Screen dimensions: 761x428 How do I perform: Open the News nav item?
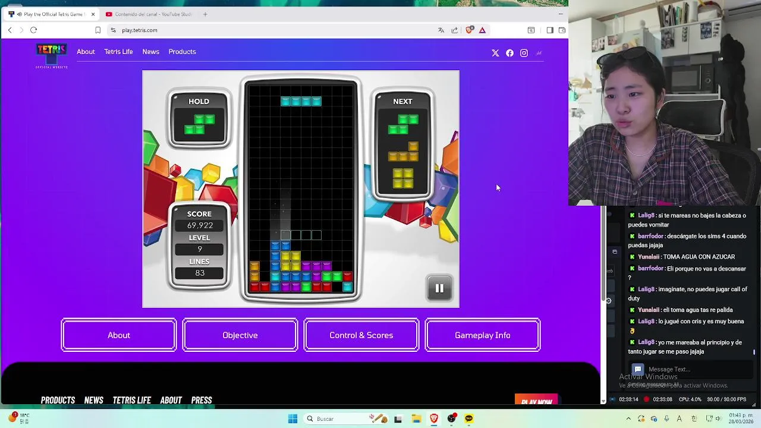150,52
